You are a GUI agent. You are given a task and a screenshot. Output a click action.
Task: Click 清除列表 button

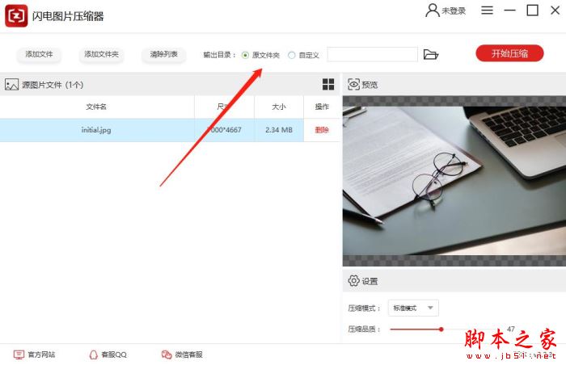[164, 54]
